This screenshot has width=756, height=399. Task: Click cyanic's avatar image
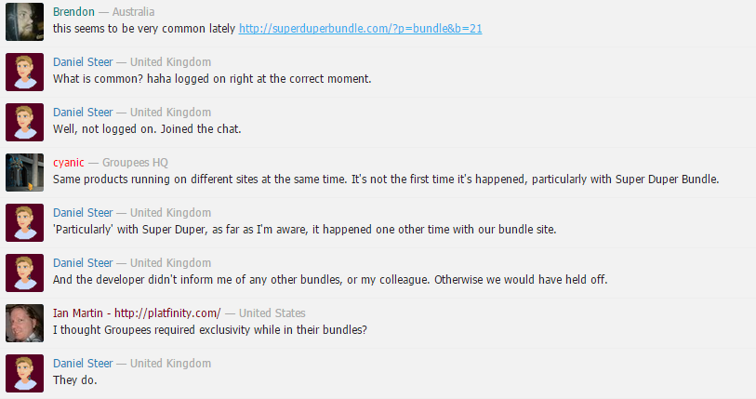(24, 173)
